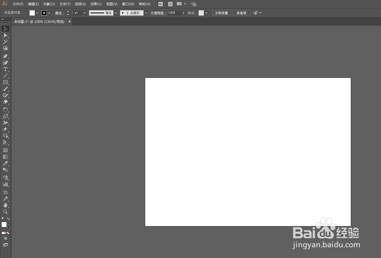Select the Puppet Warp pin tool
Viewport: 381px width, 258px height.
(x=5, y=129)
